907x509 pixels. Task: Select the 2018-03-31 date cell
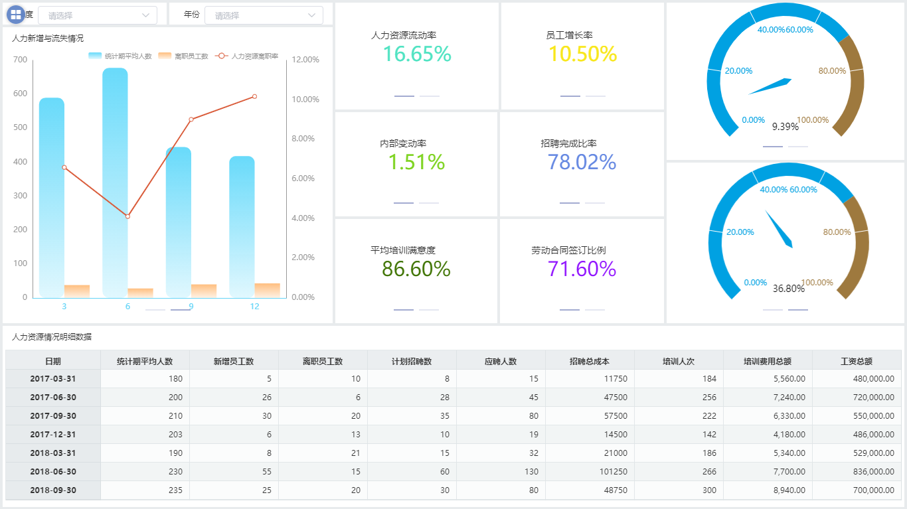tap(53, 453)
